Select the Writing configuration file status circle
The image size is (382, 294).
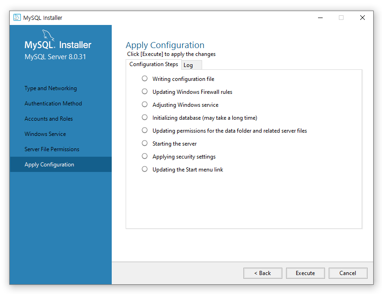[145, 79]
